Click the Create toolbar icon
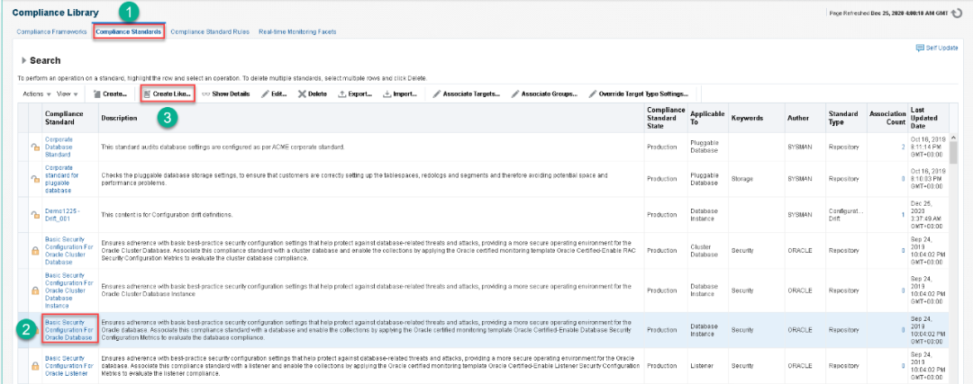Image resolution: width=973 pixels, height=384 pixels. 97,94
